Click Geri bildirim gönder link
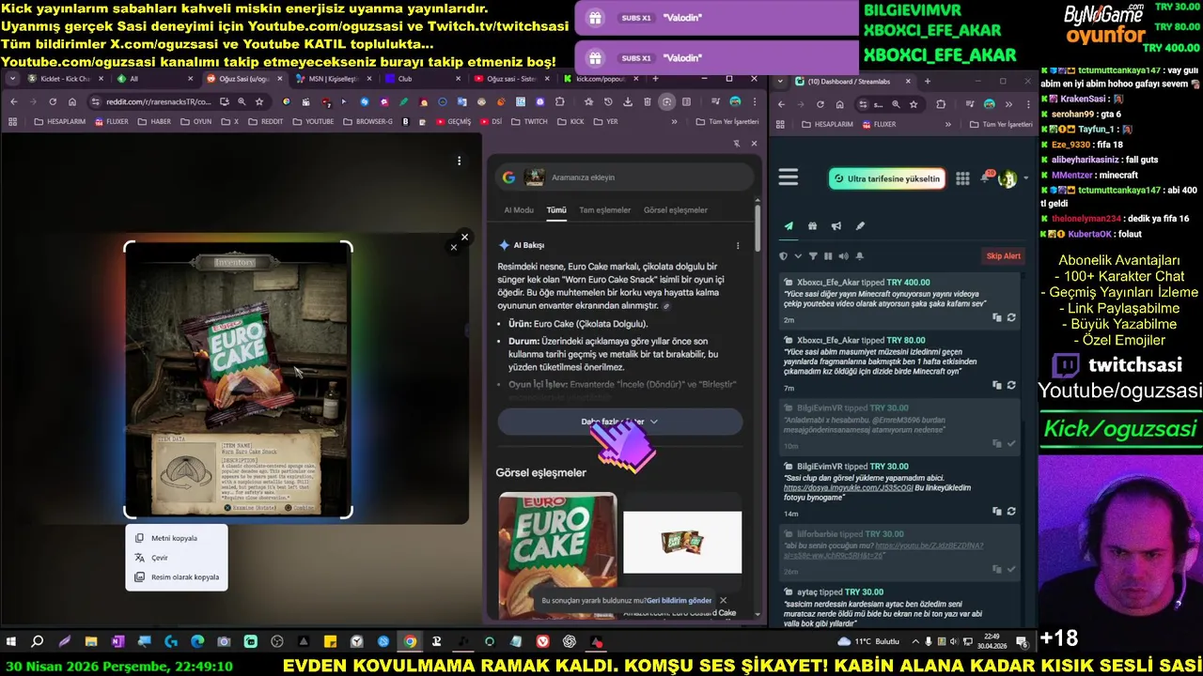The image size is (1203, 676). coord(679,601)
